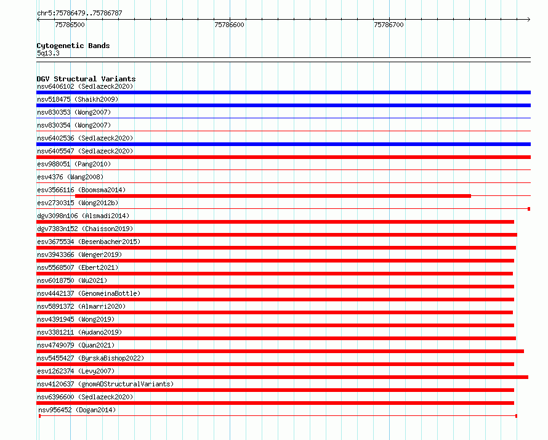The height and width of the screenshot is (440, 548).
Task: Open variant esv1262374 (Levy2007)
Action: point(76,371)
